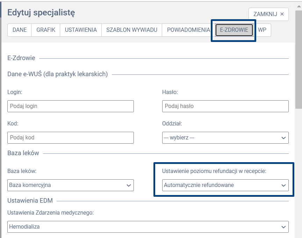Click the 'Hasło:' field label

click(x=170, y=92)
